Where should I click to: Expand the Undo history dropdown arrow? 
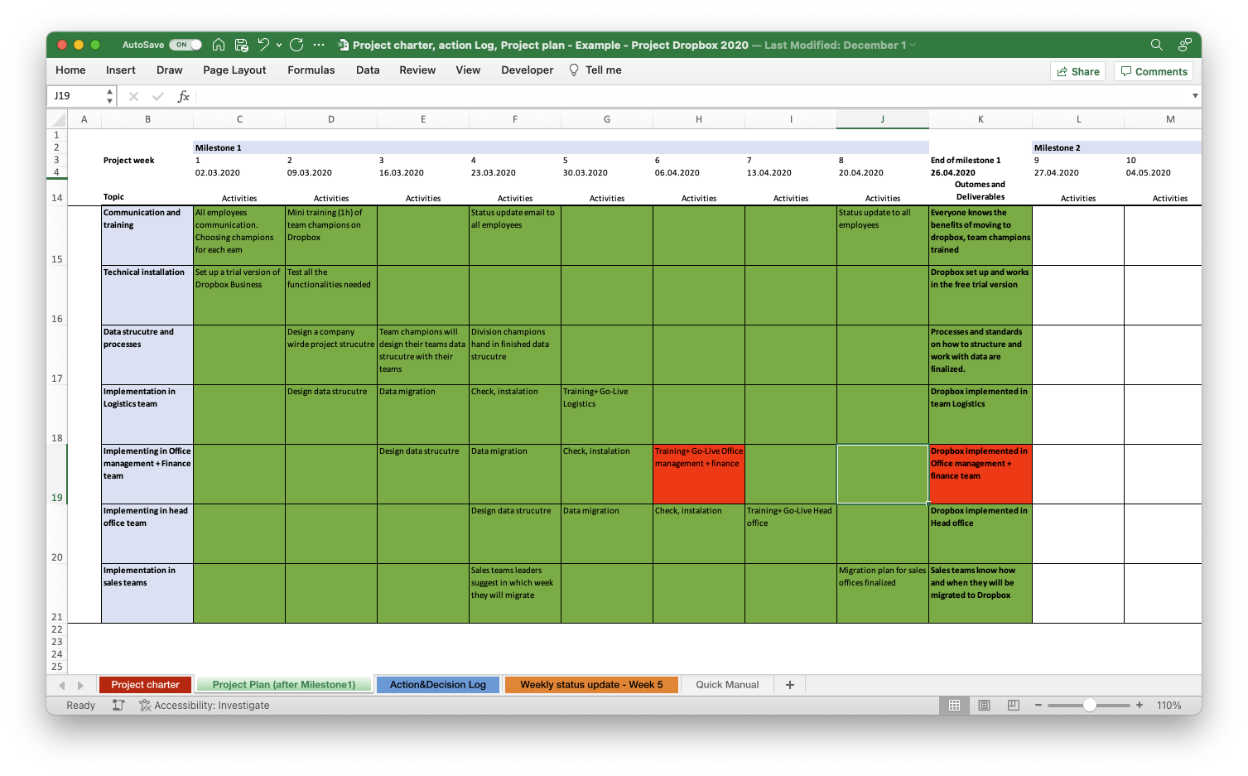pyautogui.click(x=279, y=45)
